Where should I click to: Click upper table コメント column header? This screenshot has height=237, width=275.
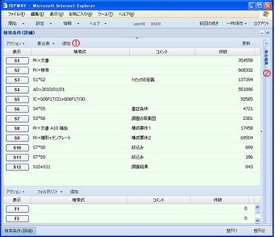162,52
